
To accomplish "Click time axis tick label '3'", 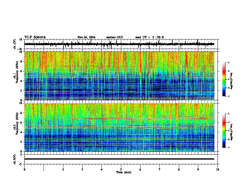I will [x=82, y=170].
